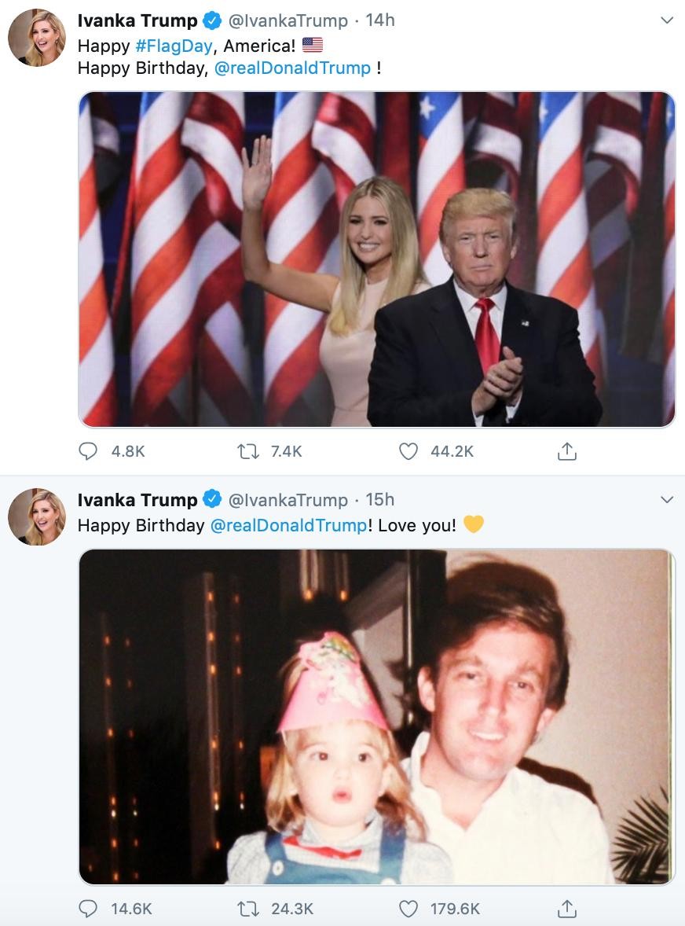View the flag-background stage photo
Viewport: 685px width, 926px height.
coord(376,259)
